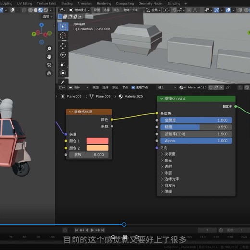The image size is (250, 250).
Task: Expand the 次表面 section
Action: click(x=168, y=154)
